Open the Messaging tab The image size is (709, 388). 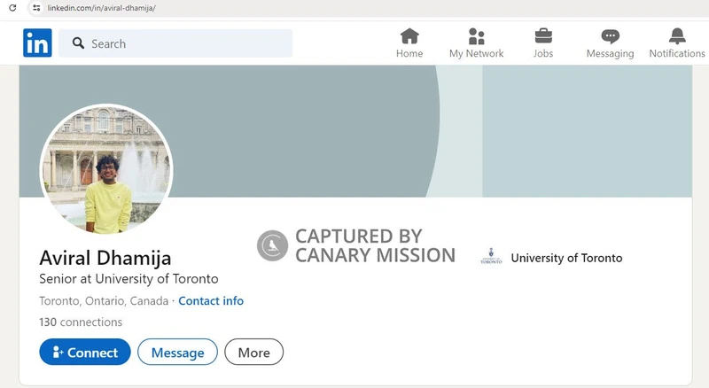tap(610, 43)
